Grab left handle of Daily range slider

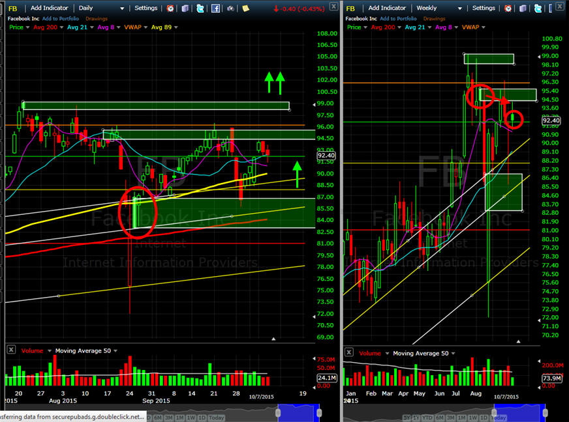(278, 413)
